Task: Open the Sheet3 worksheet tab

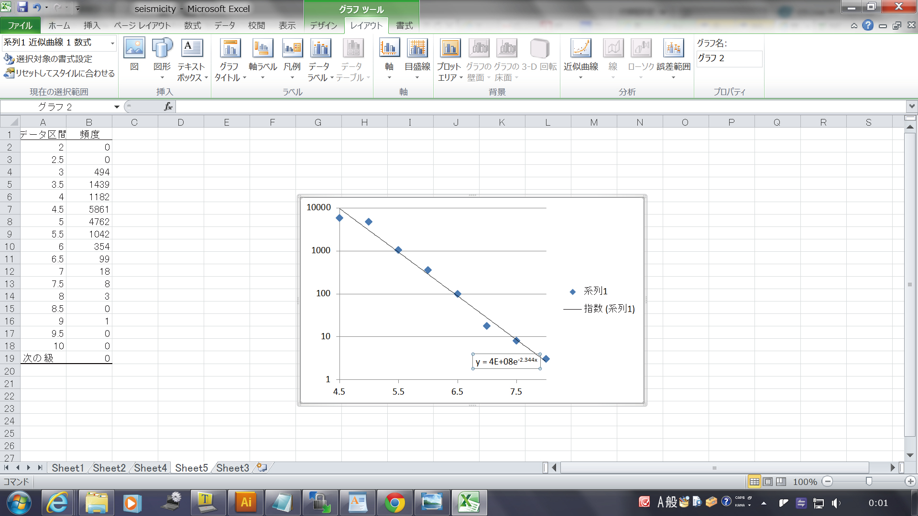Action: (232, 468)
